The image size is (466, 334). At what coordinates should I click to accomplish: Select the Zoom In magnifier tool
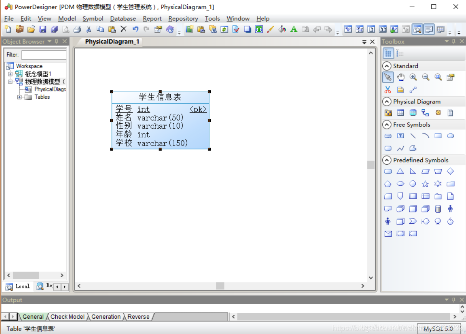[x=413, y=77]
